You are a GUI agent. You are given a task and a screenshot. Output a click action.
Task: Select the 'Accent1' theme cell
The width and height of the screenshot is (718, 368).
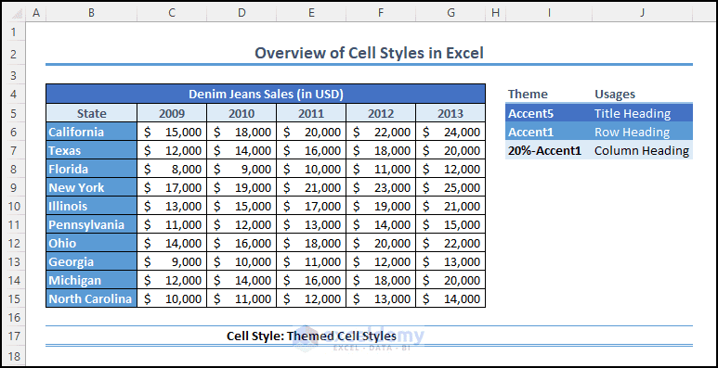pyautogui.click(x=549, y=132)
